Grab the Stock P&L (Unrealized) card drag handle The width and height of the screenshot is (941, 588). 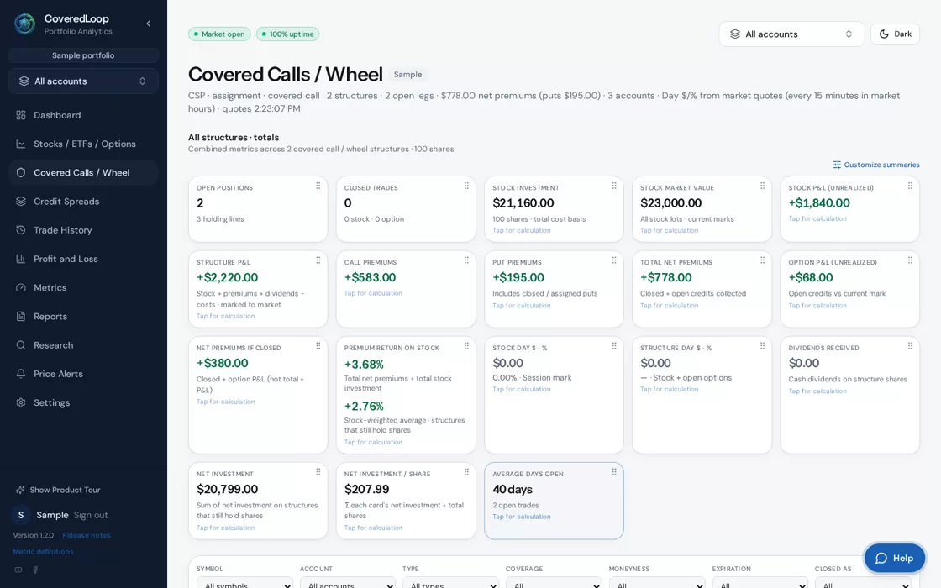tap(910, 186)
